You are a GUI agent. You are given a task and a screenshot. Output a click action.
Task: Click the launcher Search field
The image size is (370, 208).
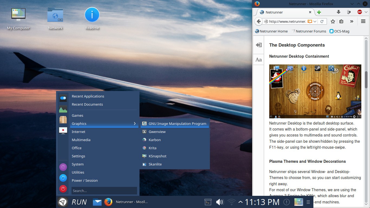[x=104, y=190]
